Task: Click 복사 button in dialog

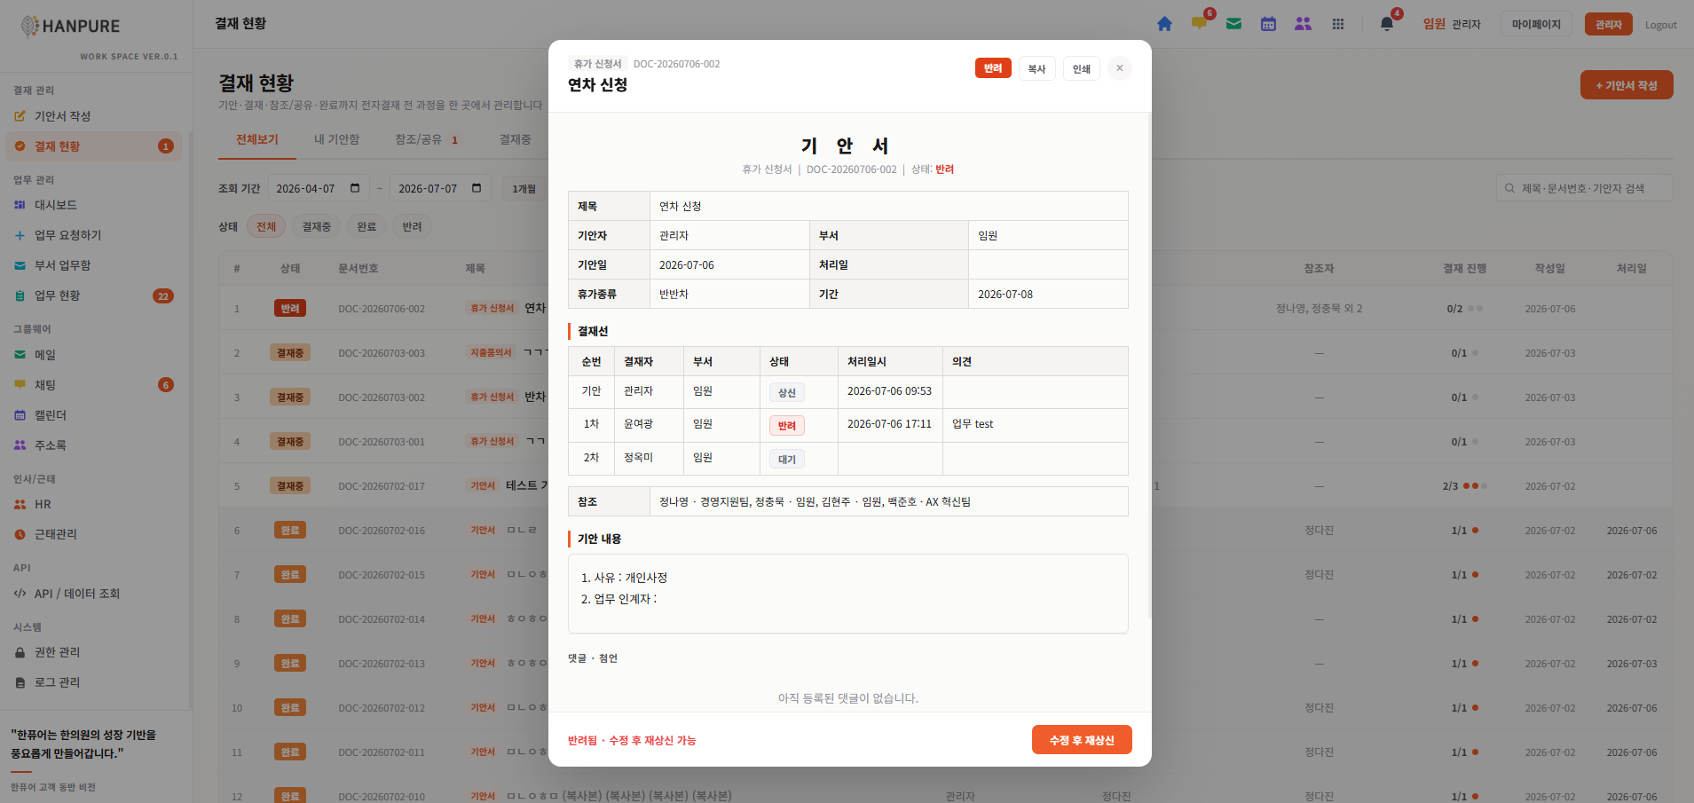Action: point(1036,68)
